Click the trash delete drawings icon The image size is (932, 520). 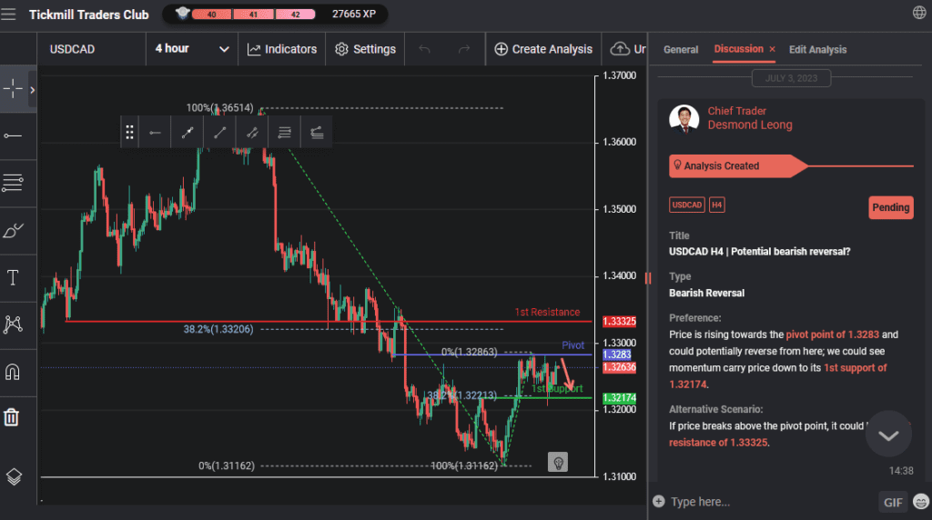click(12, 417)
